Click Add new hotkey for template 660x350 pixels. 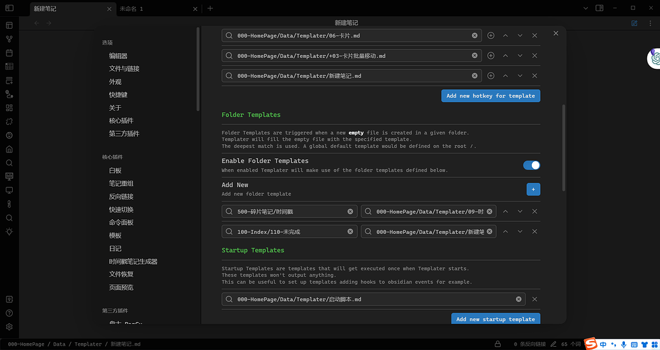pyautogui.click(x=491, y=96)
